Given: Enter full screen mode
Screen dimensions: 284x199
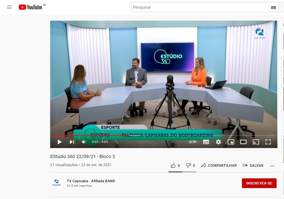Looking at the screenshot, I should (x=268, y=142).
